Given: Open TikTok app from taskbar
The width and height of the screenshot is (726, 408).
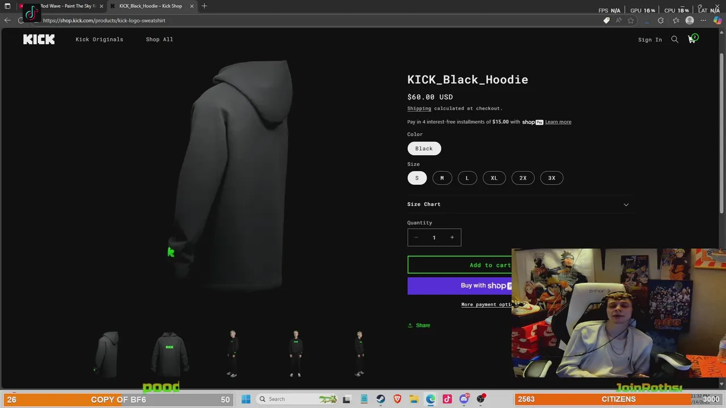Looking at the screenshot, I should [448, 399].
